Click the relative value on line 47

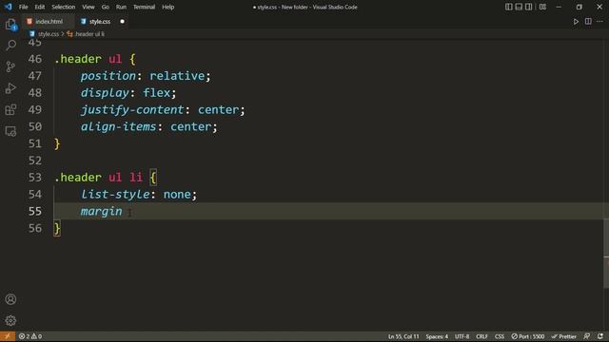[177, 76]
